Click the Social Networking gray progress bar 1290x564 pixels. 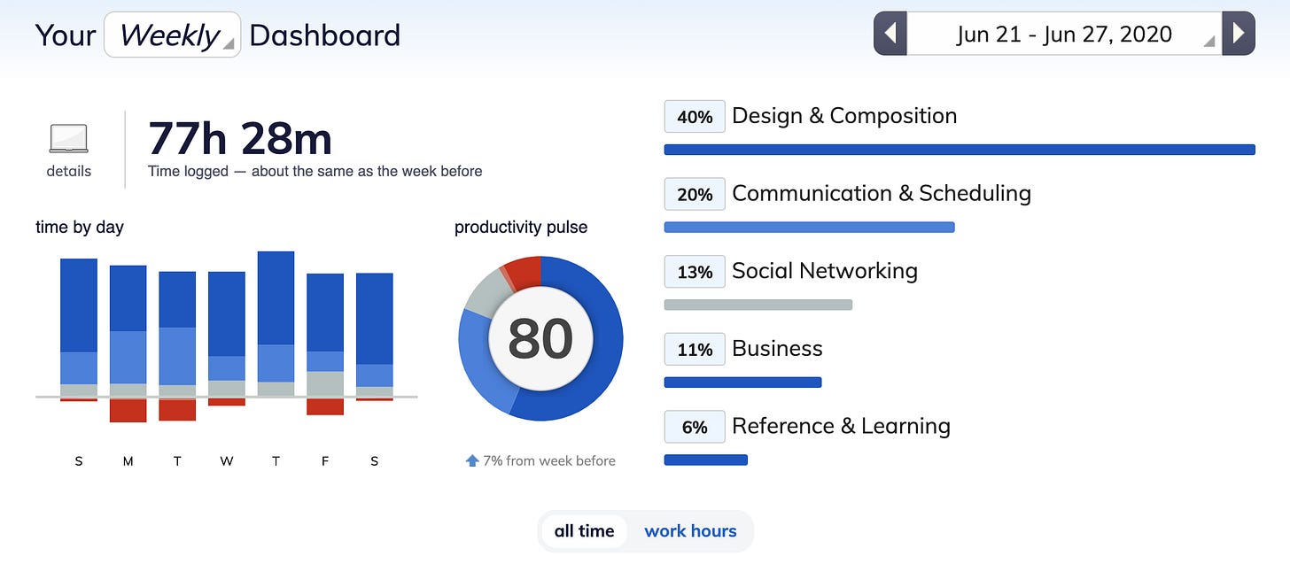tap(758, 305)
